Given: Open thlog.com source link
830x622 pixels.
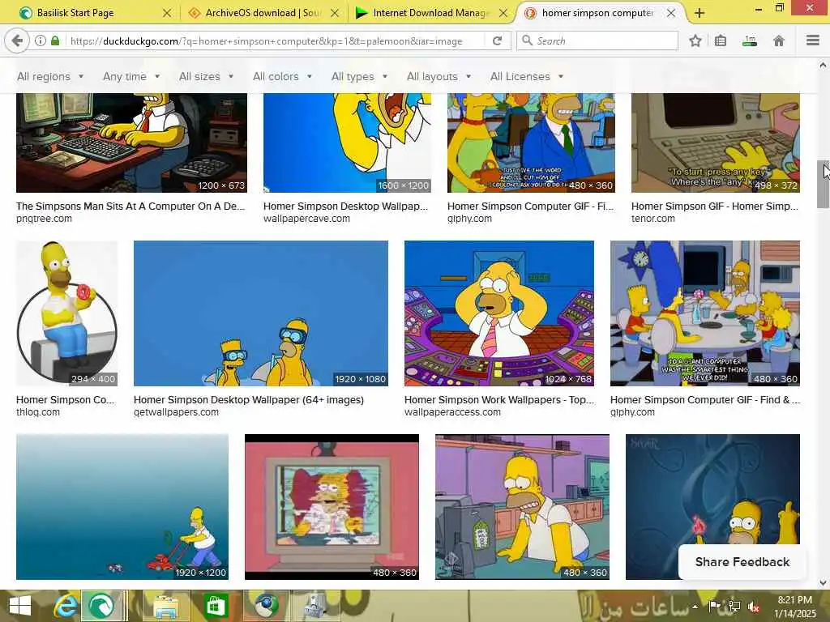Looking at the screenshot, I should (x=37, y=412).
